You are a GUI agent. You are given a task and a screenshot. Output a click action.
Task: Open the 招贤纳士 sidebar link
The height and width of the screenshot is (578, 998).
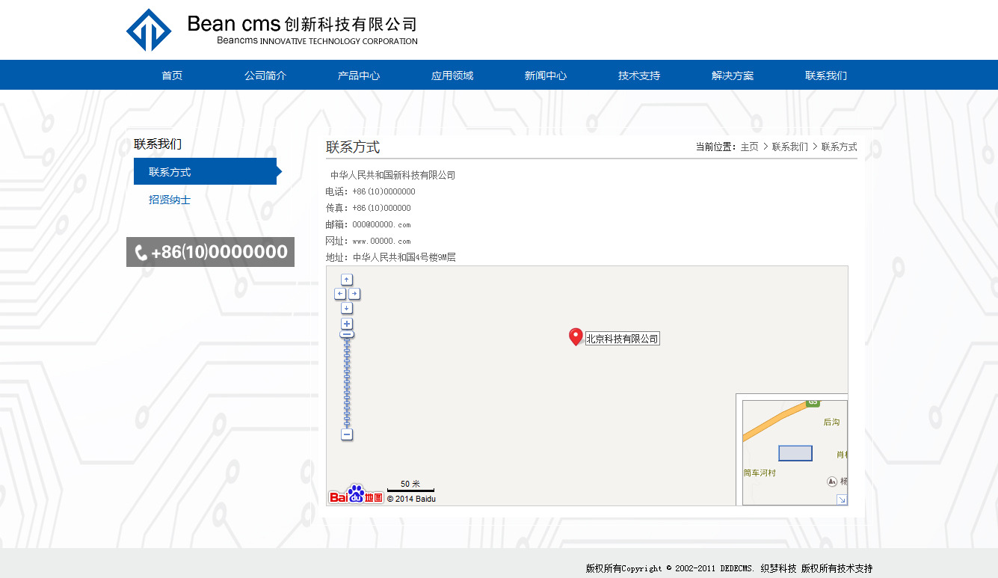point(170,200)
